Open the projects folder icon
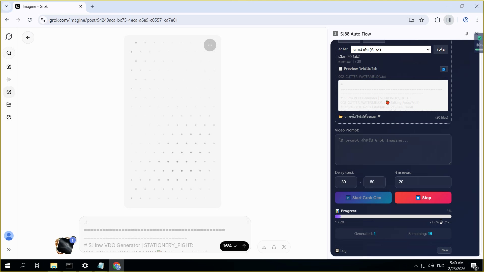Image resolution: width=484 pixels, height=272 pixels. (9, 105)
